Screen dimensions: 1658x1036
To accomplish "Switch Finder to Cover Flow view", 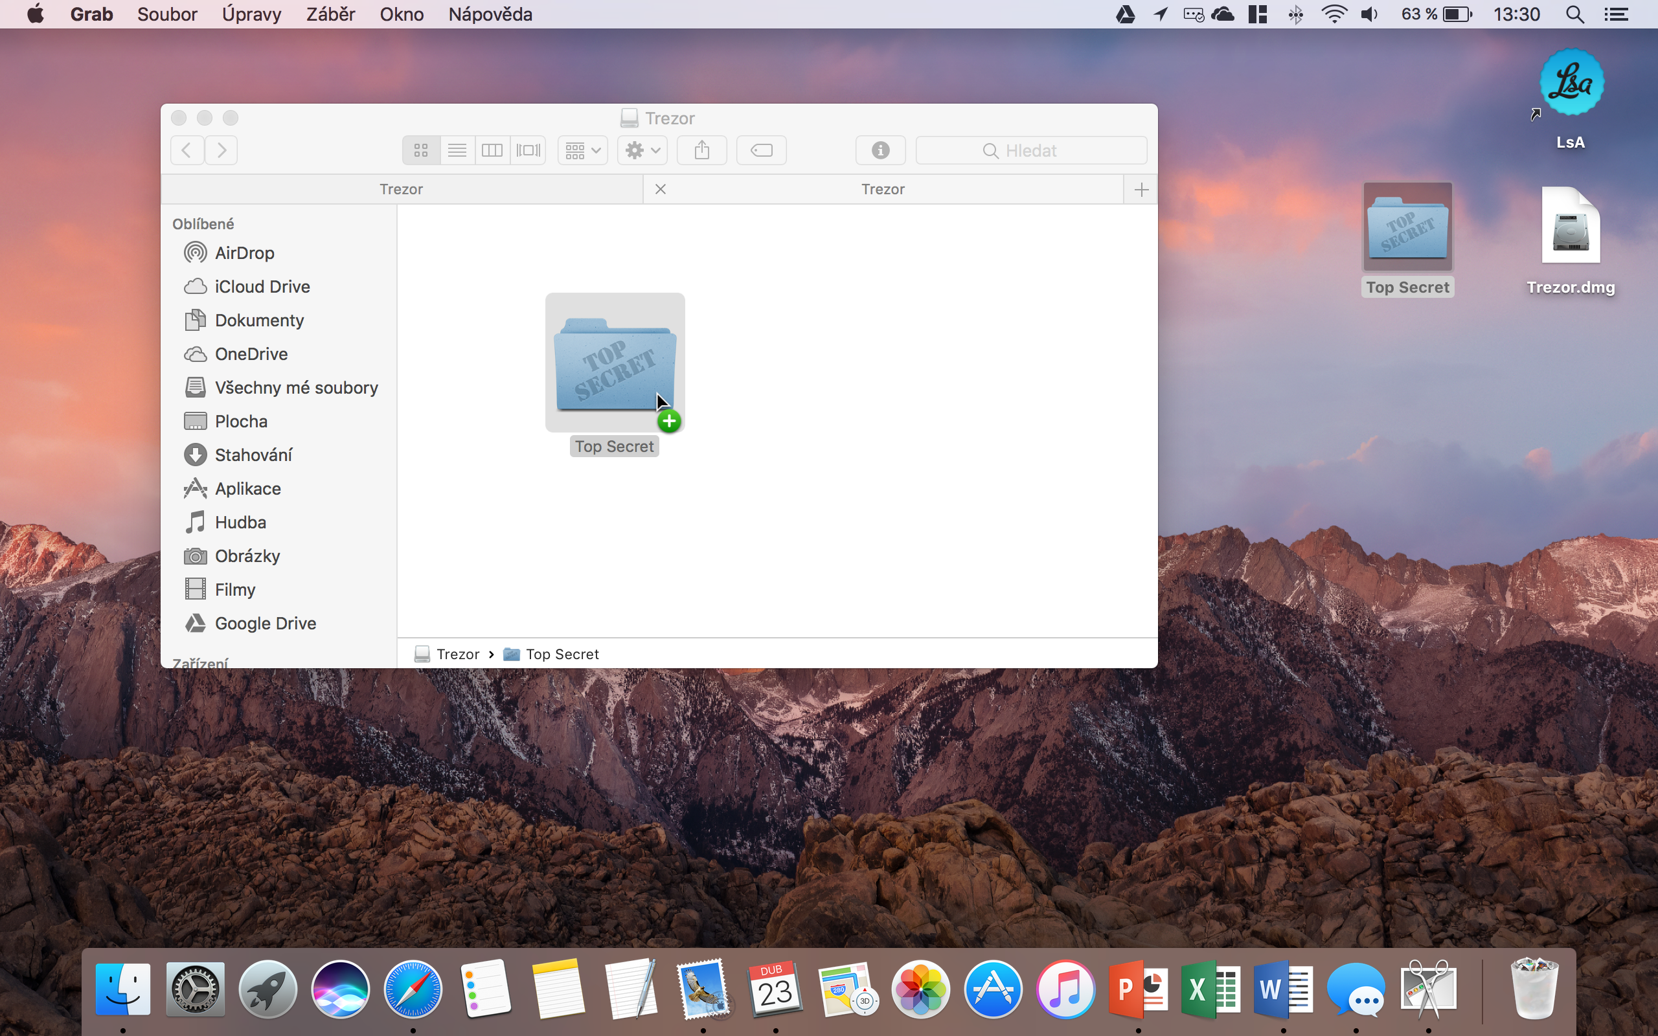I will coord(528,150).
